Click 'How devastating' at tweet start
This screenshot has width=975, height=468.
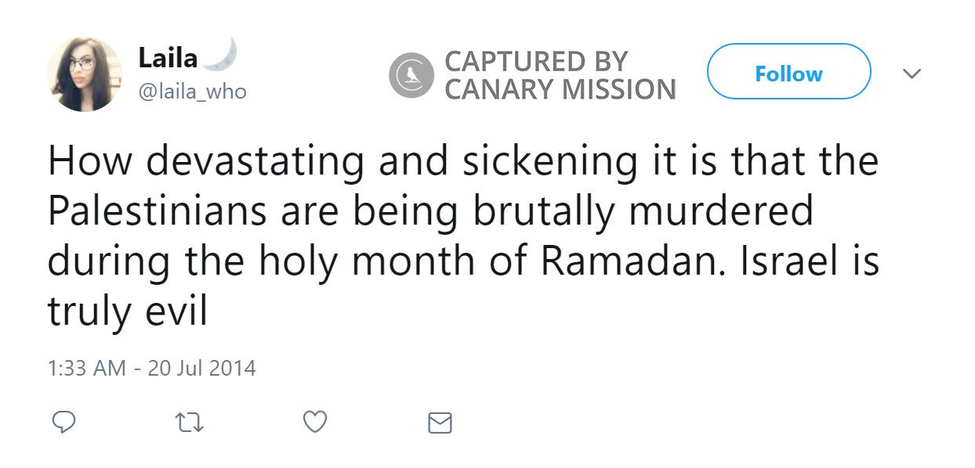(205, 162)
